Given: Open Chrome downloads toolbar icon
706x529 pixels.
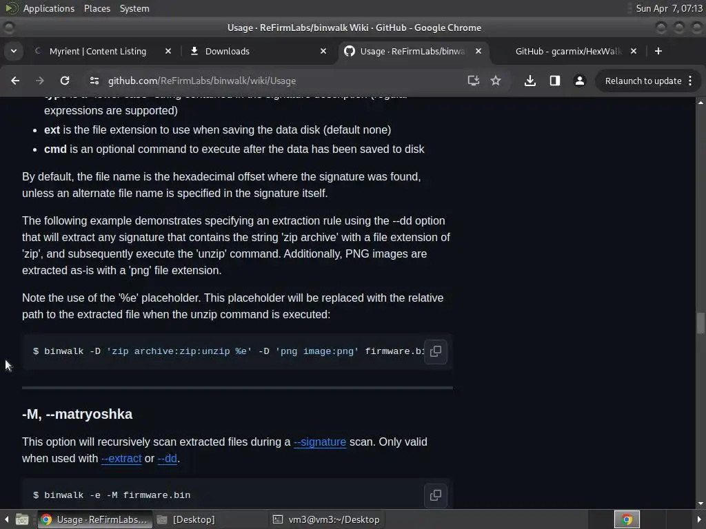Looking at the screenshot, I should pyautogui.click(x=530, y=81).
